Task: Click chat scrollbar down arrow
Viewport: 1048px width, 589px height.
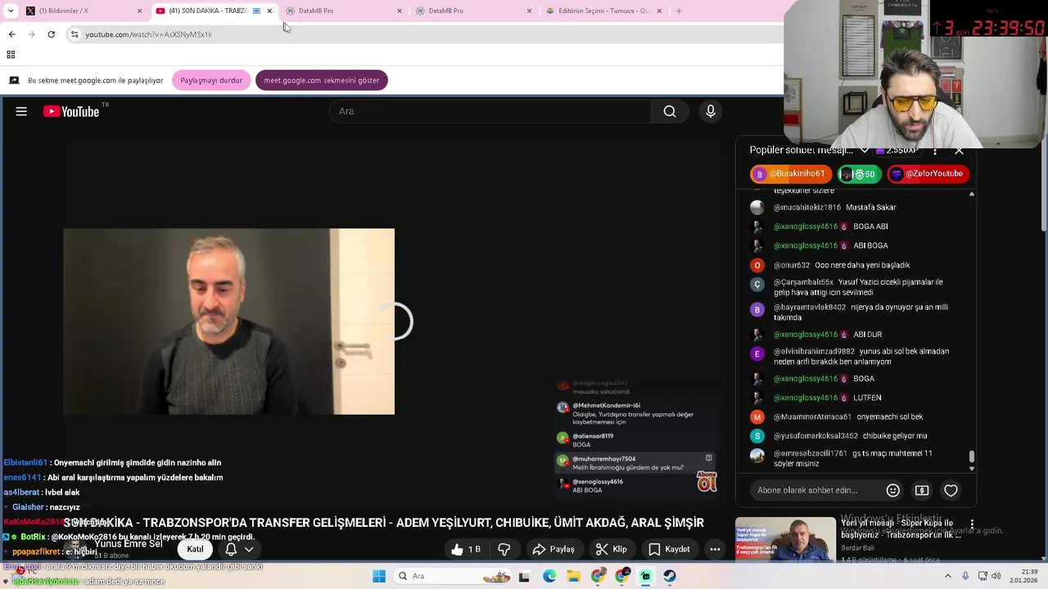Action: [x=972, y=469]
